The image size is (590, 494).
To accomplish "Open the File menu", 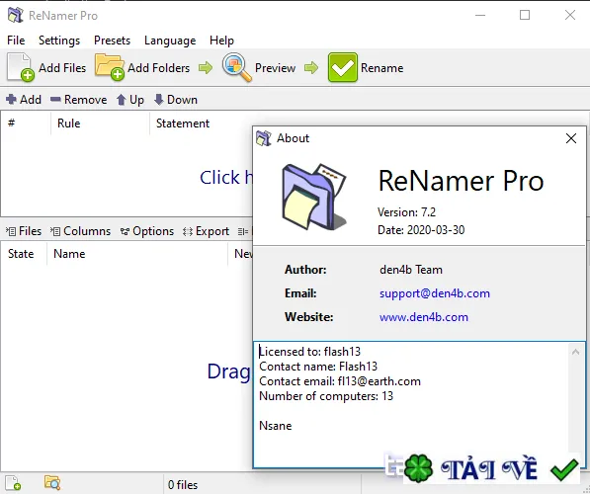I will [x=16, y=41].
